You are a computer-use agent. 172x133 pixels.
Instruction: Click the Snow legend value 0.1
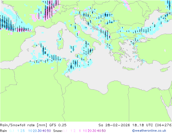[x=65, y=131]
